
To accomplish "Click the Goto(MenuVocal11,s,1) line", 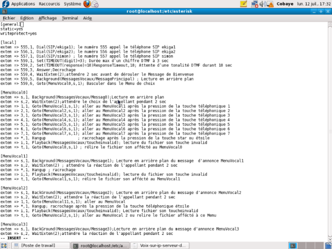I will click(63, 201).
